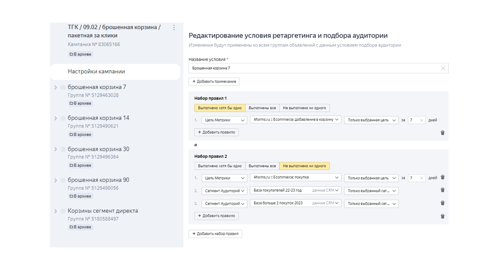Tick checkbox for group брошенная корзина 30
The width and height of the screenshot is (490, 275).
63,149
